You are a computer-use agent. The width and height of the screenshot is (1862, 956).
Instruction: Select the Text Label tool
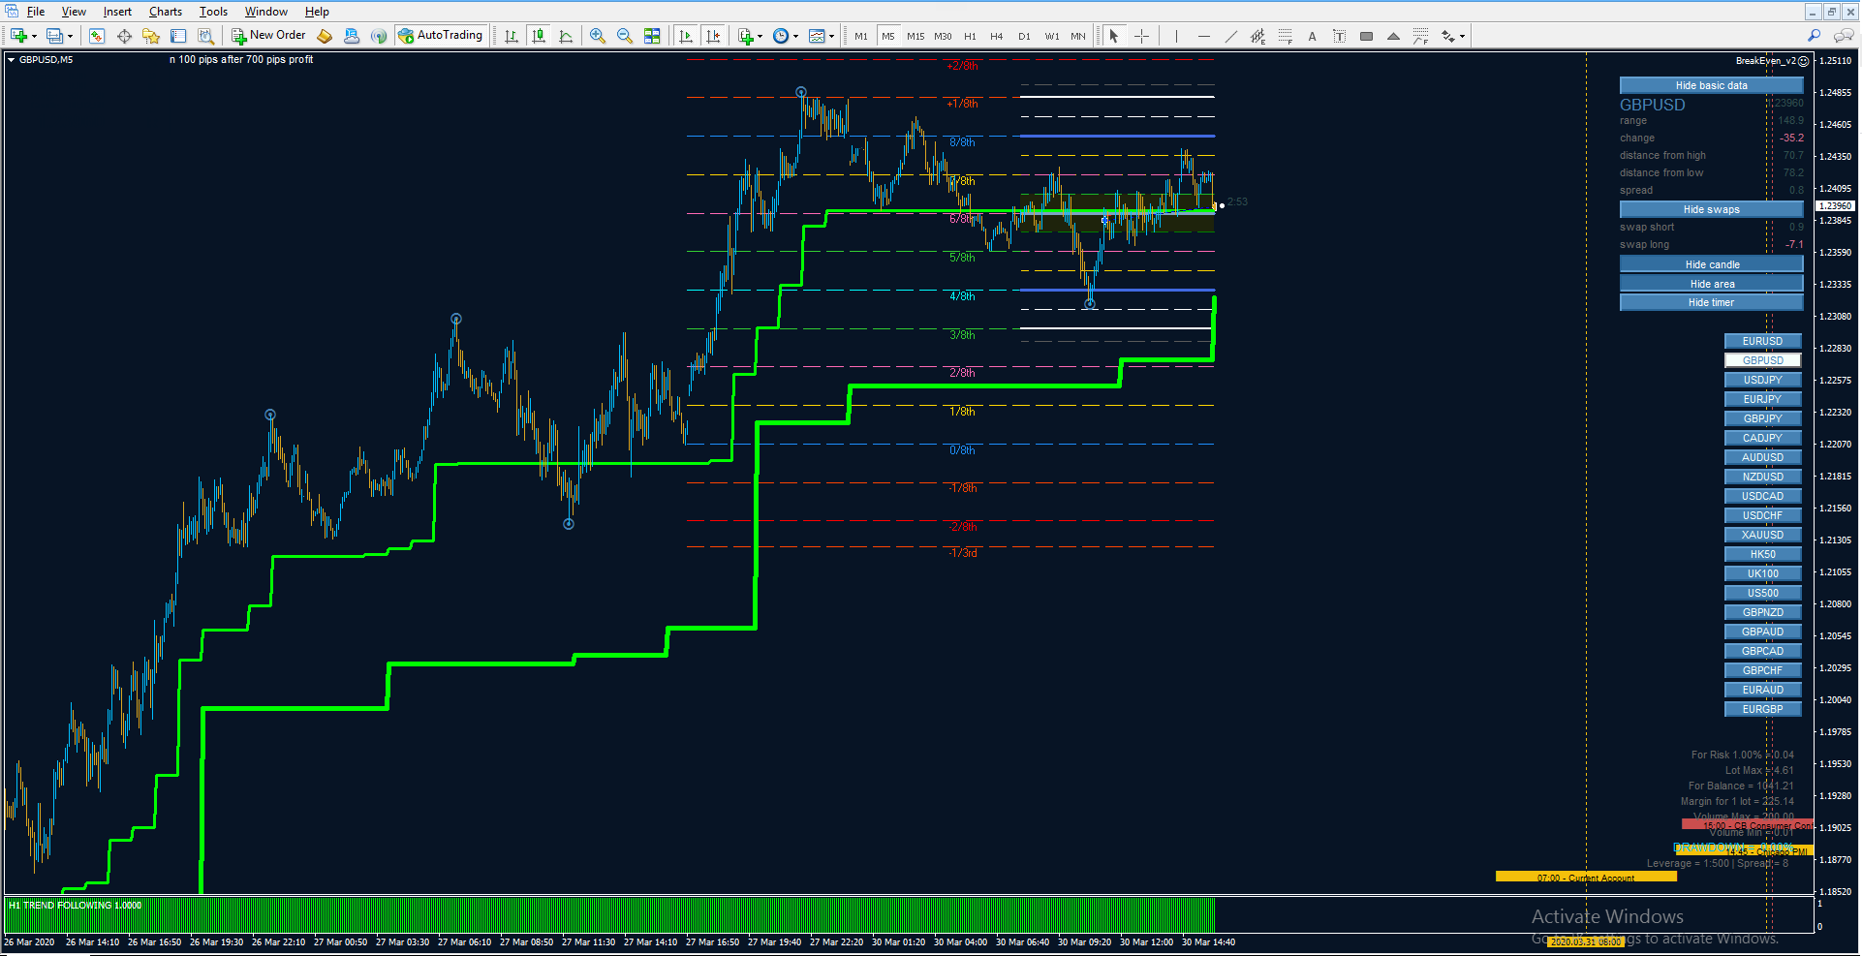tap(1339, 36)
